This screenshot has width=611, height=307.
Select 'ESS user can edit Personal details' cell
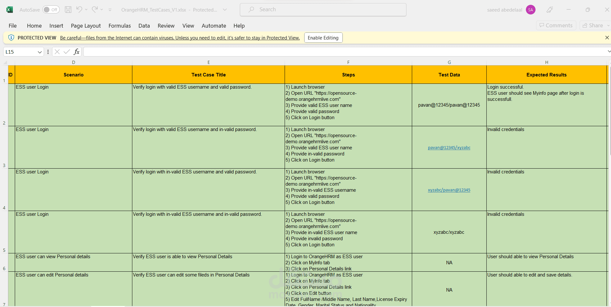click(74, 289)
